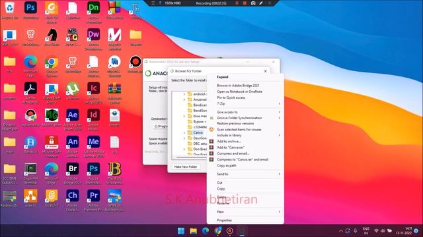Open the Wi-Fi icon in system tray
This screenshot has height=237, width=423.
376,231
